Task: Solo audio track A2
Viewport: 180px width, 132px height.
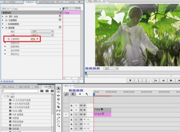Action: tap(88, 124)
